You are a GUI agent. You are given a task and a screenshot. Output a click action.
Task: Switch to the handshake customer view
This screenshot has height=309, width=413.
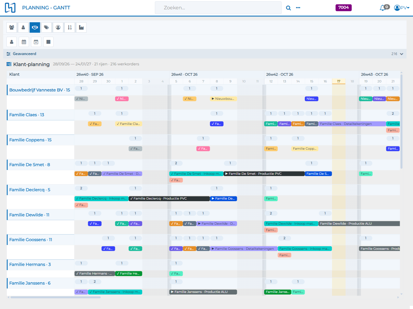[35, 27]
